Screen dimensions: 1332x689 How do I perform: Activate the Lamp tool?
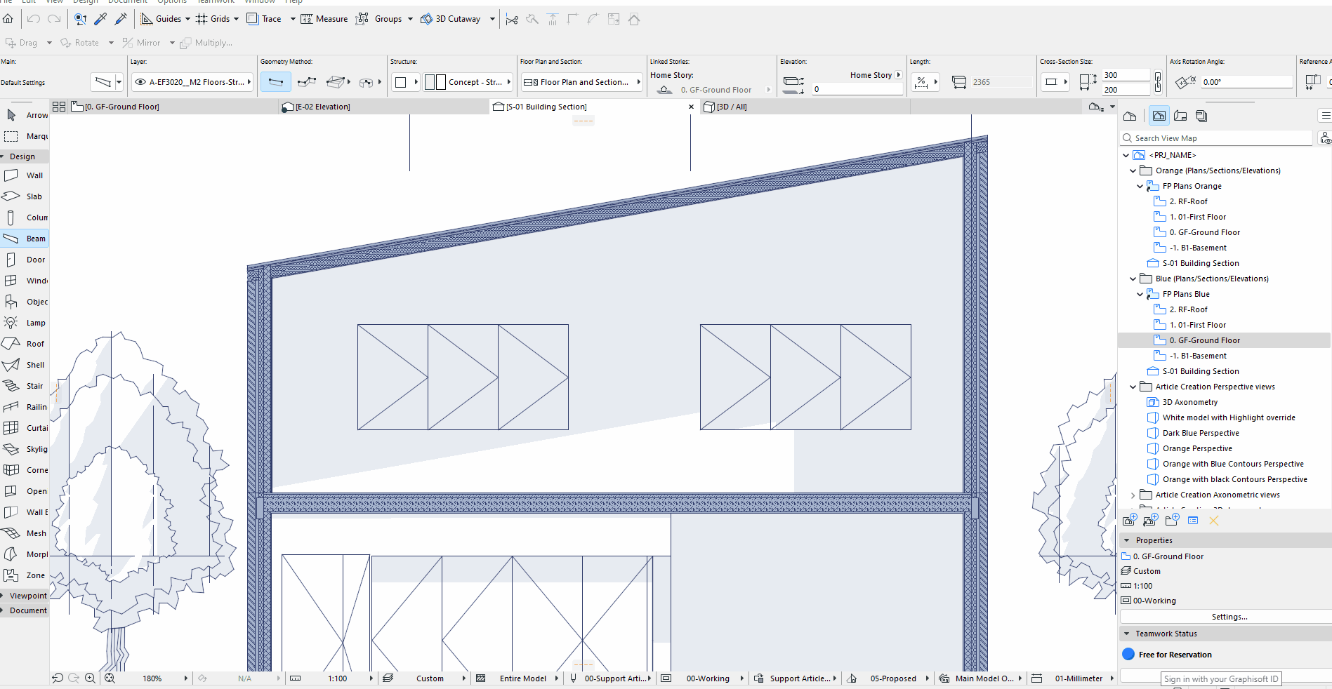[25, 323]
